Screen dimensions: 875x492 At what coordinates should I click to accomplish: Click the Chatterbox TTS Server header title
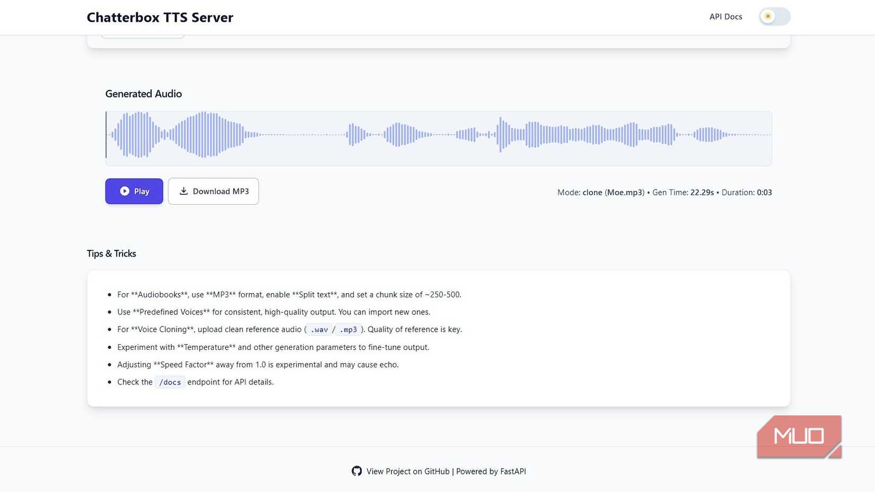tap(160, 17)
